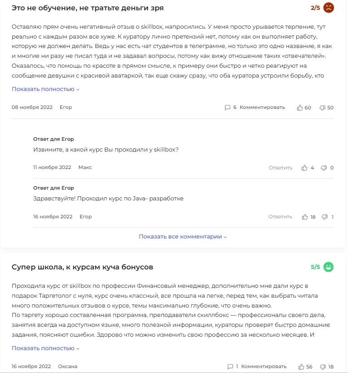Screen dimensions: 348x373
Task: Click comment icon on Оксана's review
Action: click(230, 367)
